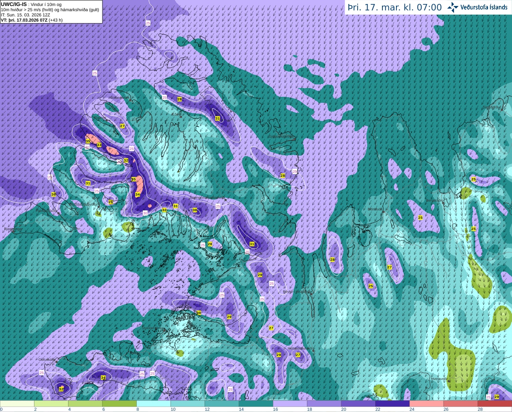Click the legend tick value '16'
The image size is (512, 412).
point(276,409)
